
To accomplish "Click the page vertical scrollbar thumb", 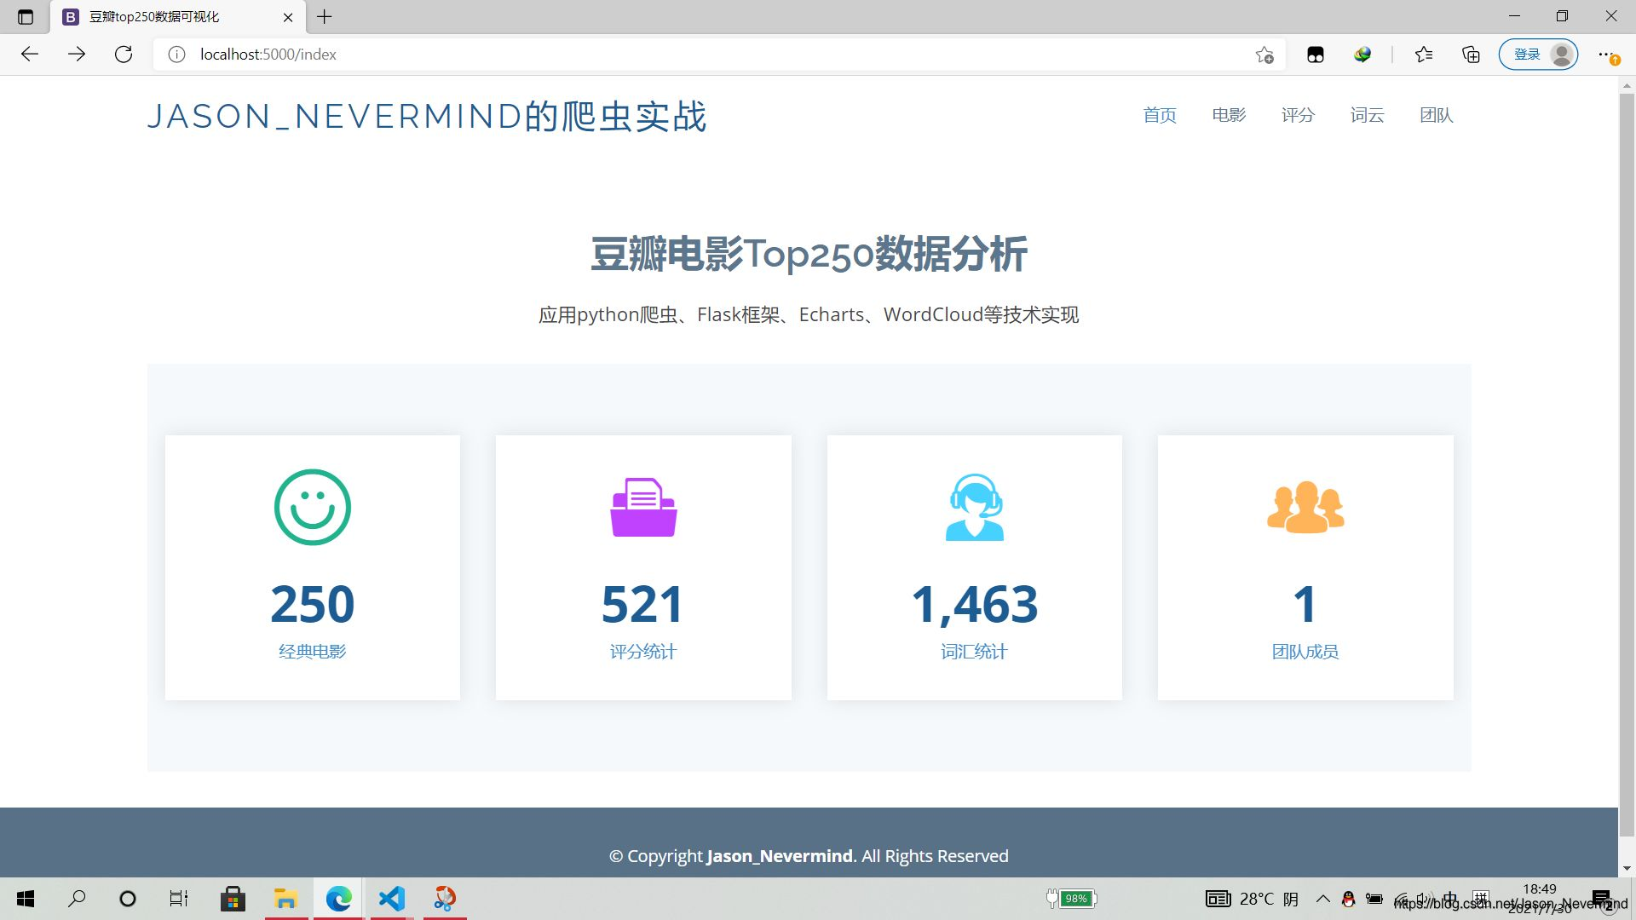I will [x=1627, y=464].
